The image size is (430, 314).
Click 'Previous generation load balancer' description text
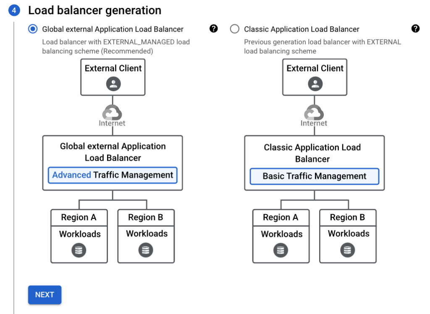[x=322, y=46]
